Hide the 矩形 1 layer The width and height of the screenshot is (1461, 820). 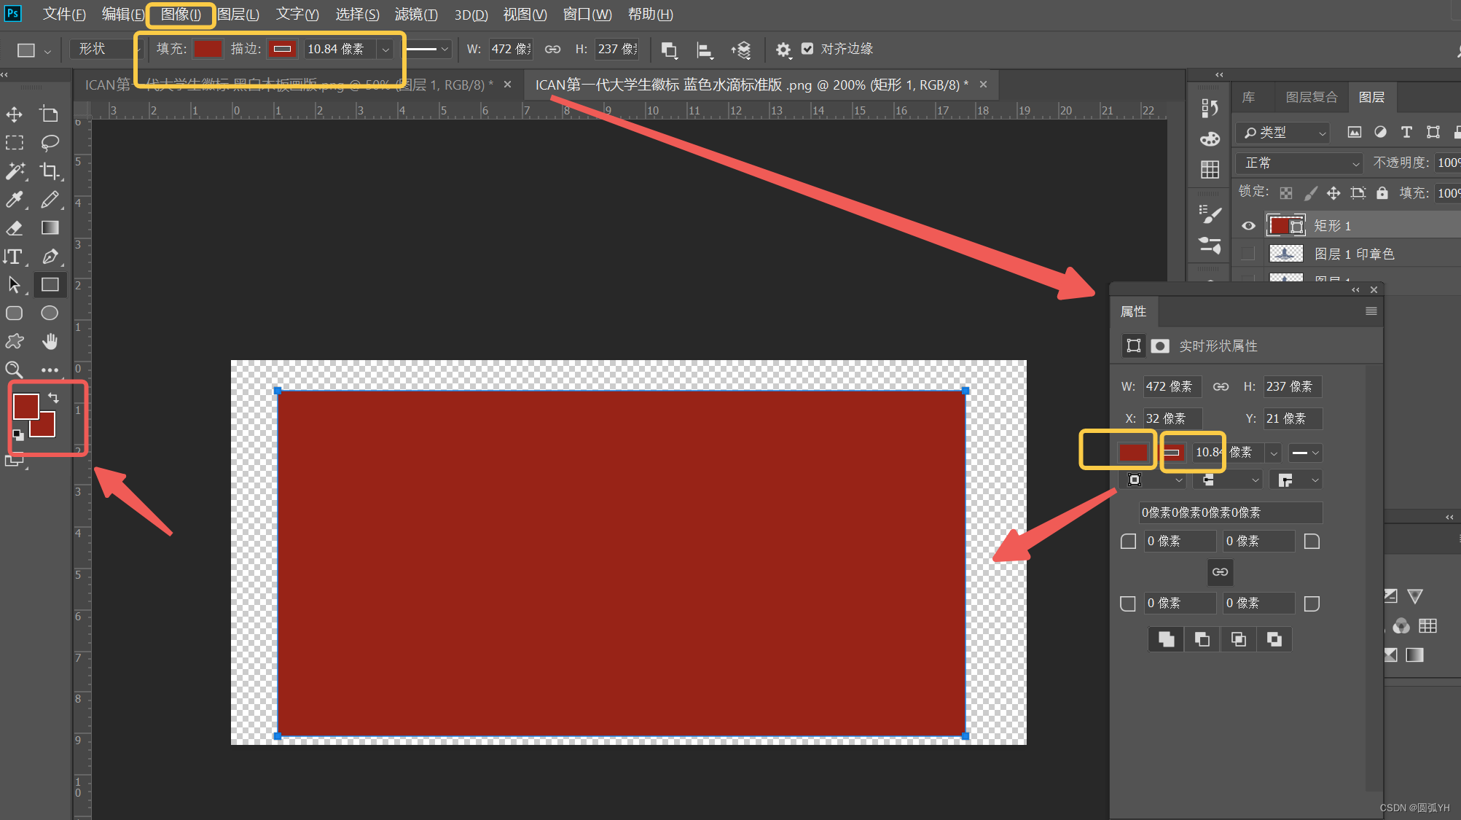click(1247, 225)
